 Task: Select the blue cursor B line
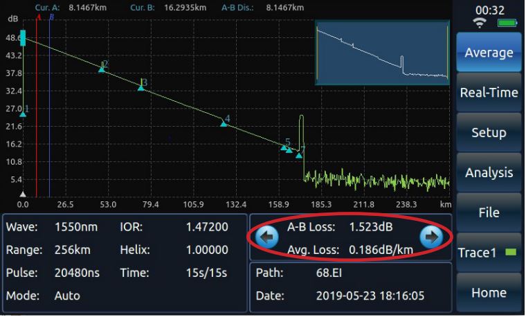click(49, 107)
